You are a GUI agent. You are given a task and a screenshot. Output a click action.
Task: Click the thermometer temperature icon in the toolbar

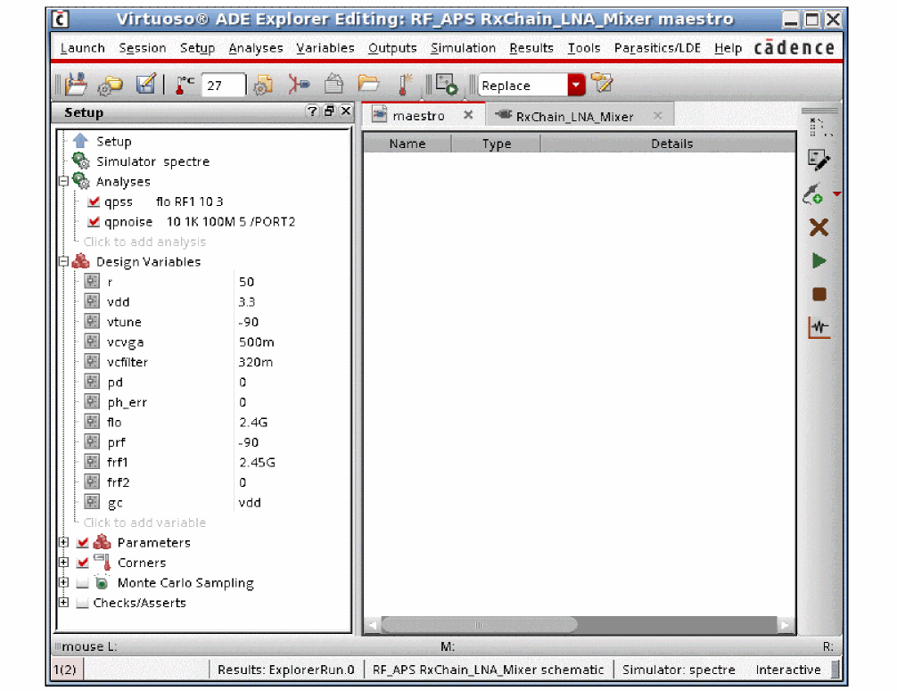(185, 85)
